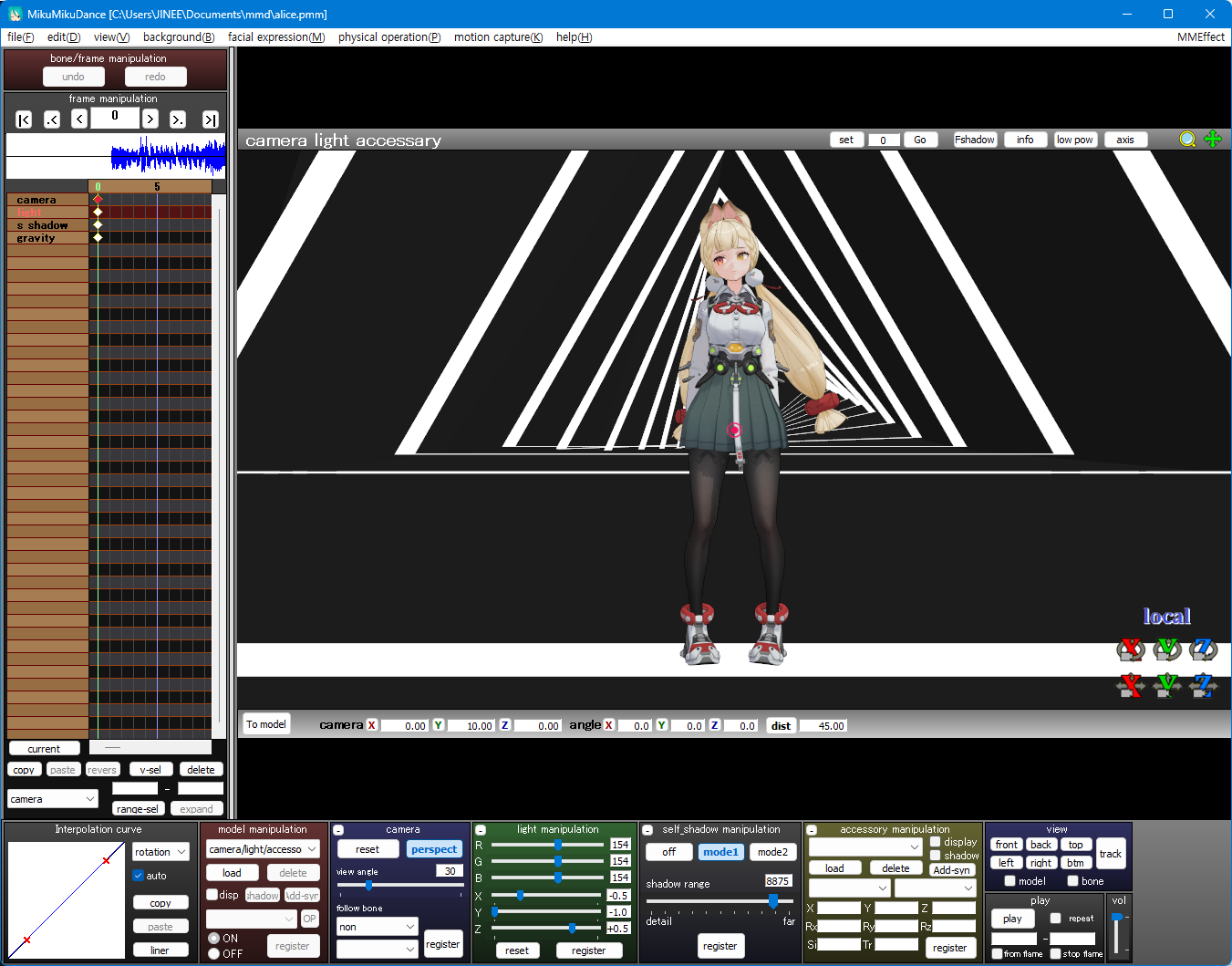
Task: Jump to previous keyframe button
Action: pyautogui.click(x=52, y=119)
